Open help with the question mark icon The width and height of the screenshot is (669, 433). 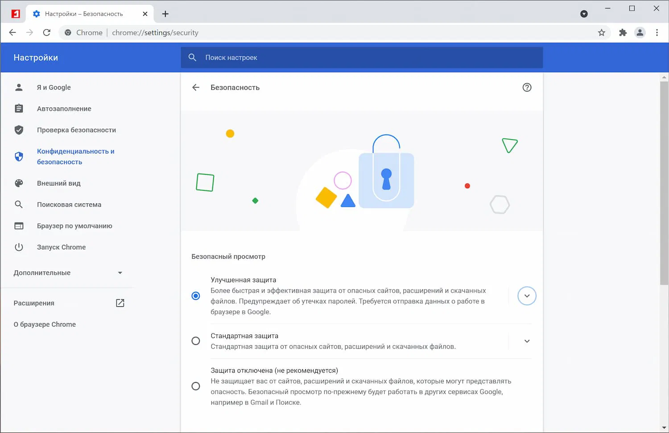pyautogui.click(x=527, y=87)
